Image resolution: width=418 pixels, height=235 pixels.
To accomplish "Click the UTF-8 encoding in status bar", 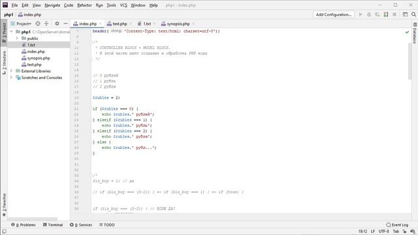I will click(384, 231).
